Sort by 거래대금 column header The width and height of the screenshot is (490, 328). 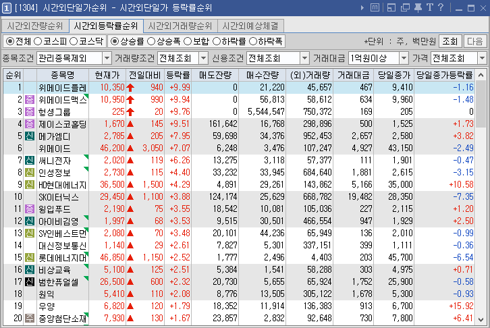click(354, 75)
